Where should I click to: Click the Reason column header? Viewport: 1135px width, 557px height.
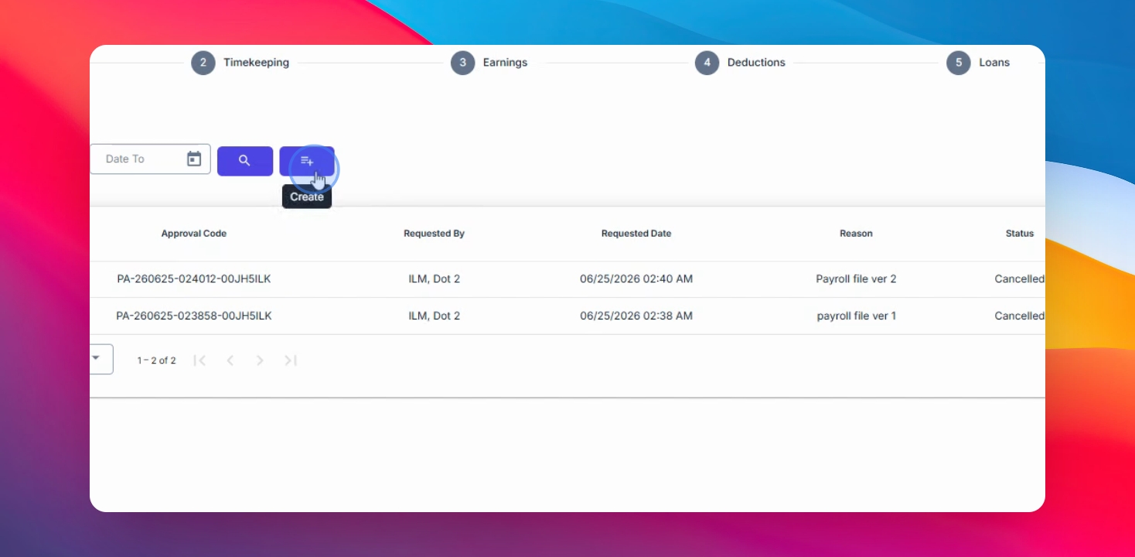[x=856, y=234]
